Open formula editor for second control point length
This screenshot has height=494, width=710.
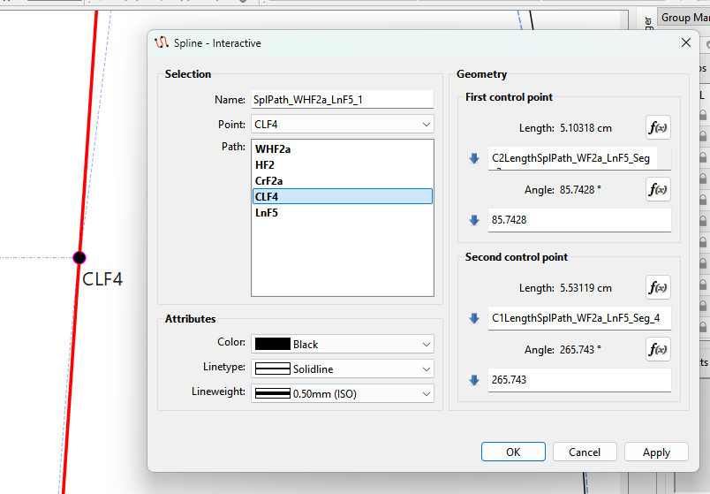tap(658, 287)
